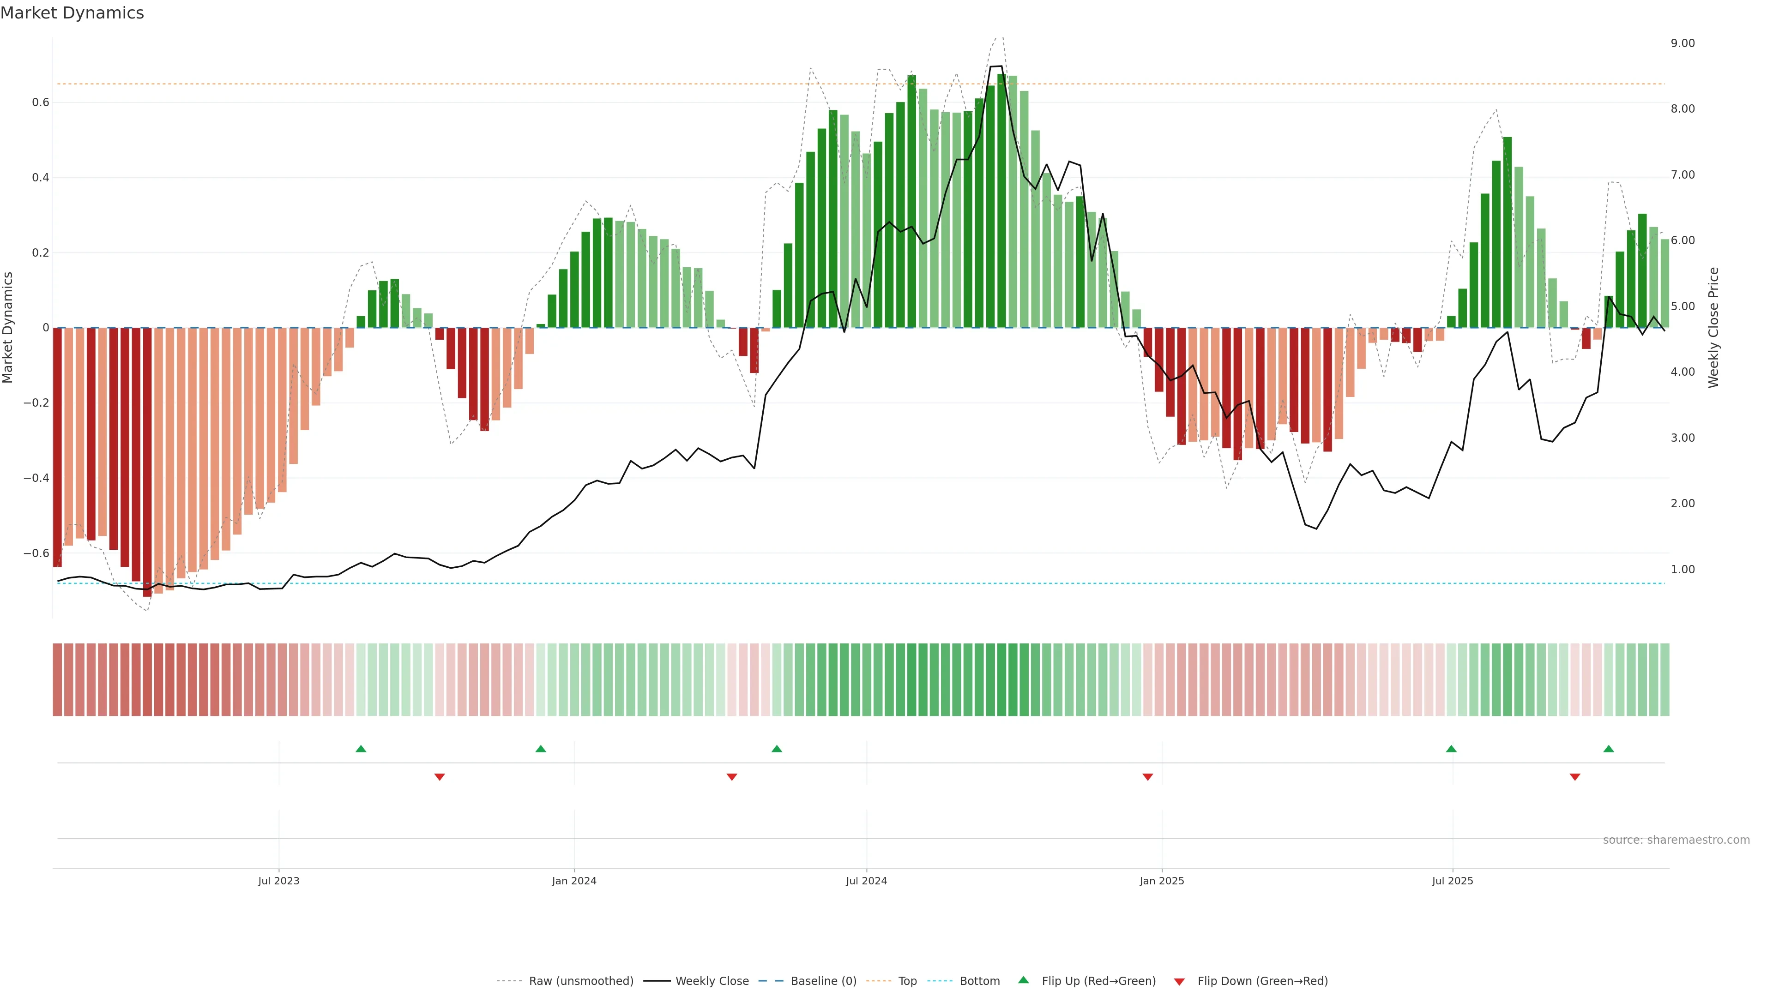Click the last red flip-down marker on right
Screen dimensions: 1773x997
[1575, 777]
